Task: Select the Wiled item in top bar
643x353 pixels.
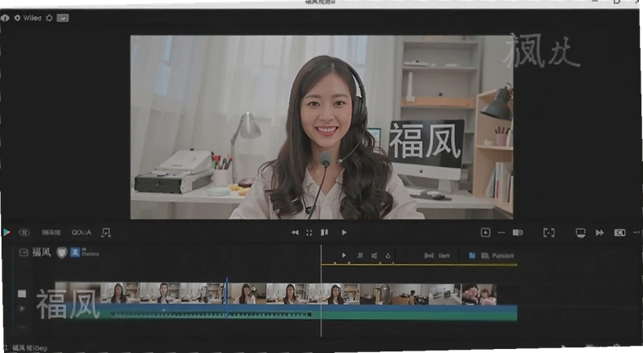Action: [x=32, y=18]
